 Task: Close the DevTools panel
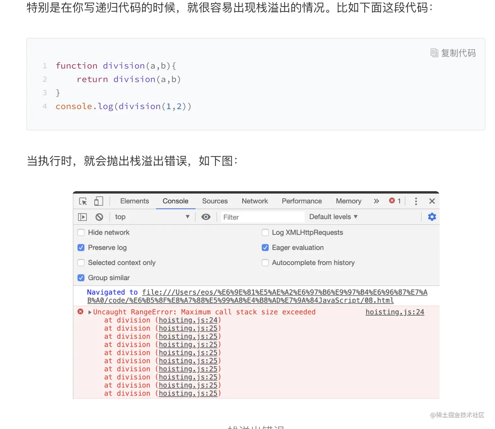click(x=432, y=201)
